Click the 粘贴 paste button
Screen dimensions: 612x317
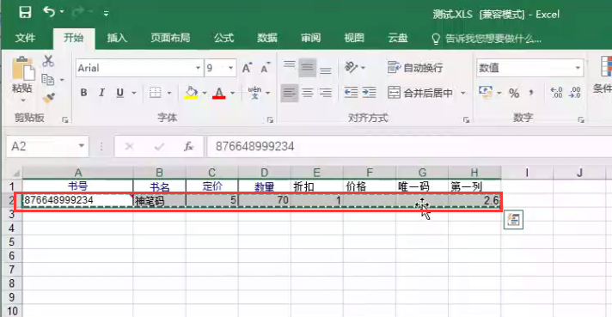(21, 79)
